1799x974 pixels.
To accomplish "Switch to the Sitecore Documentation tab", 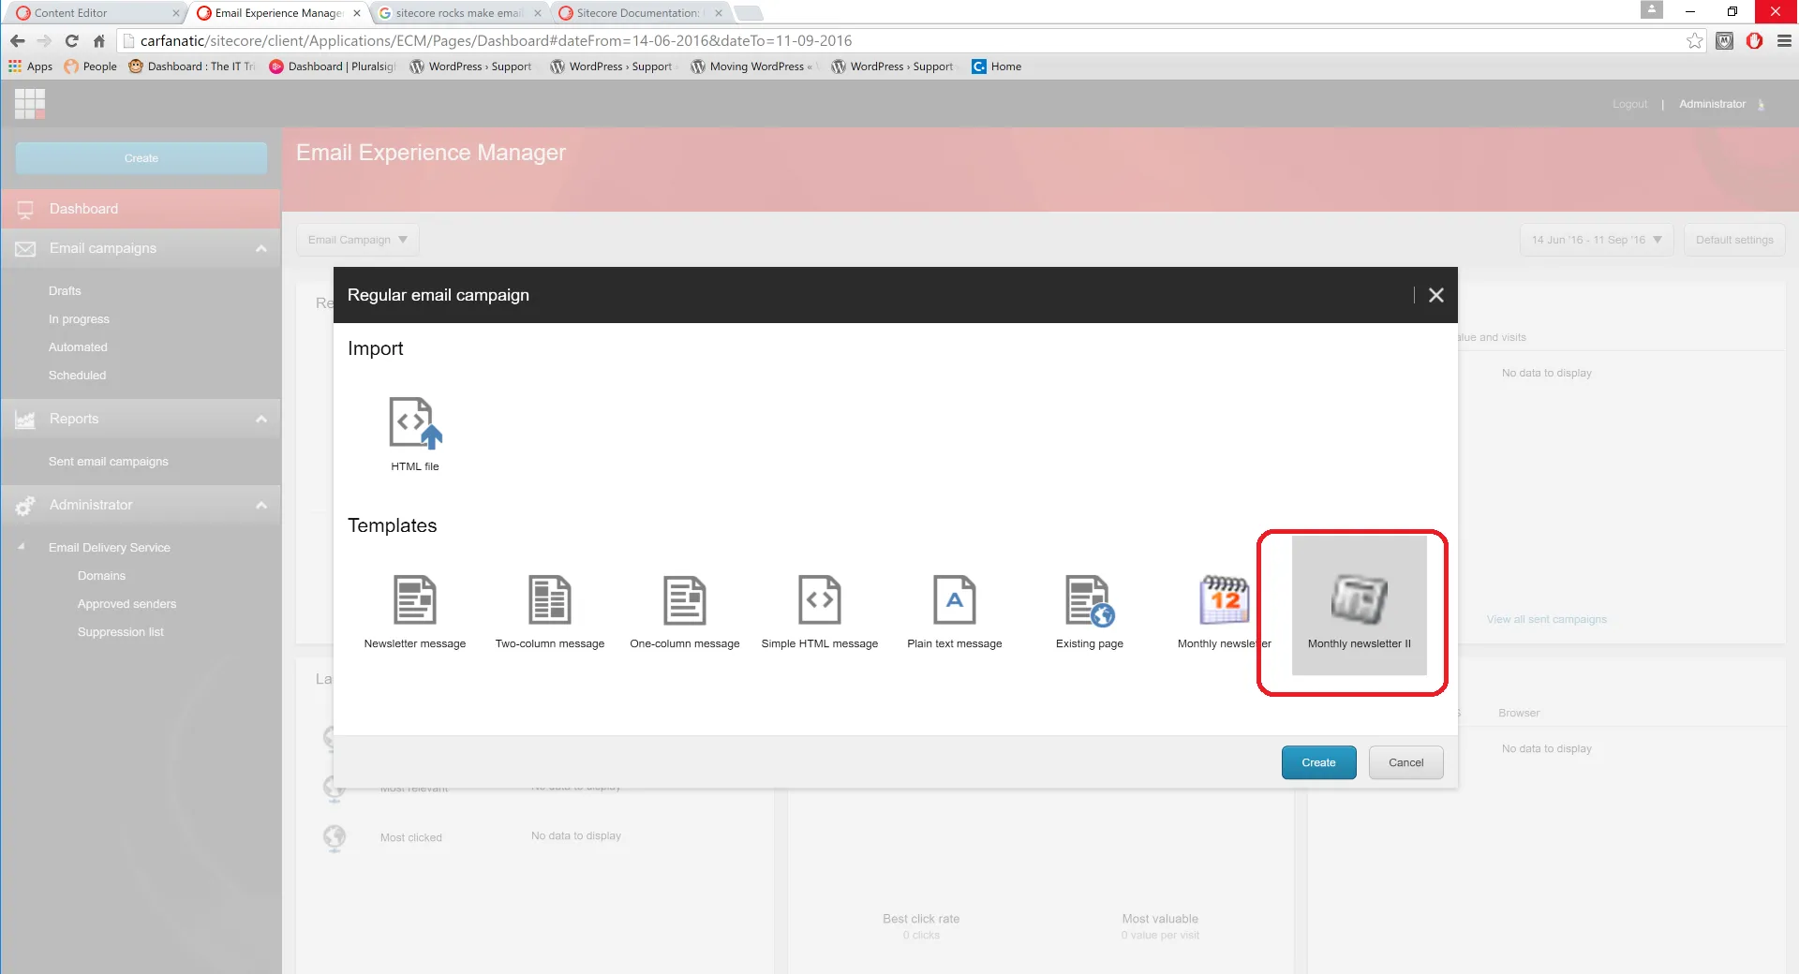I will [639, 13].
